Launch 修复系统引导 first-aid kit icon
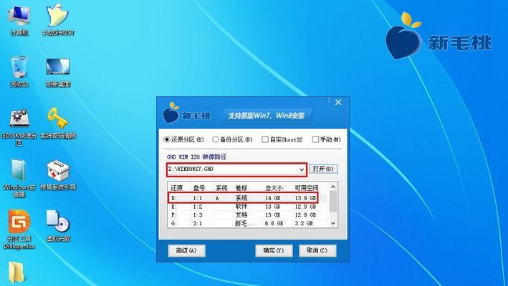 [x=57, y=174]
